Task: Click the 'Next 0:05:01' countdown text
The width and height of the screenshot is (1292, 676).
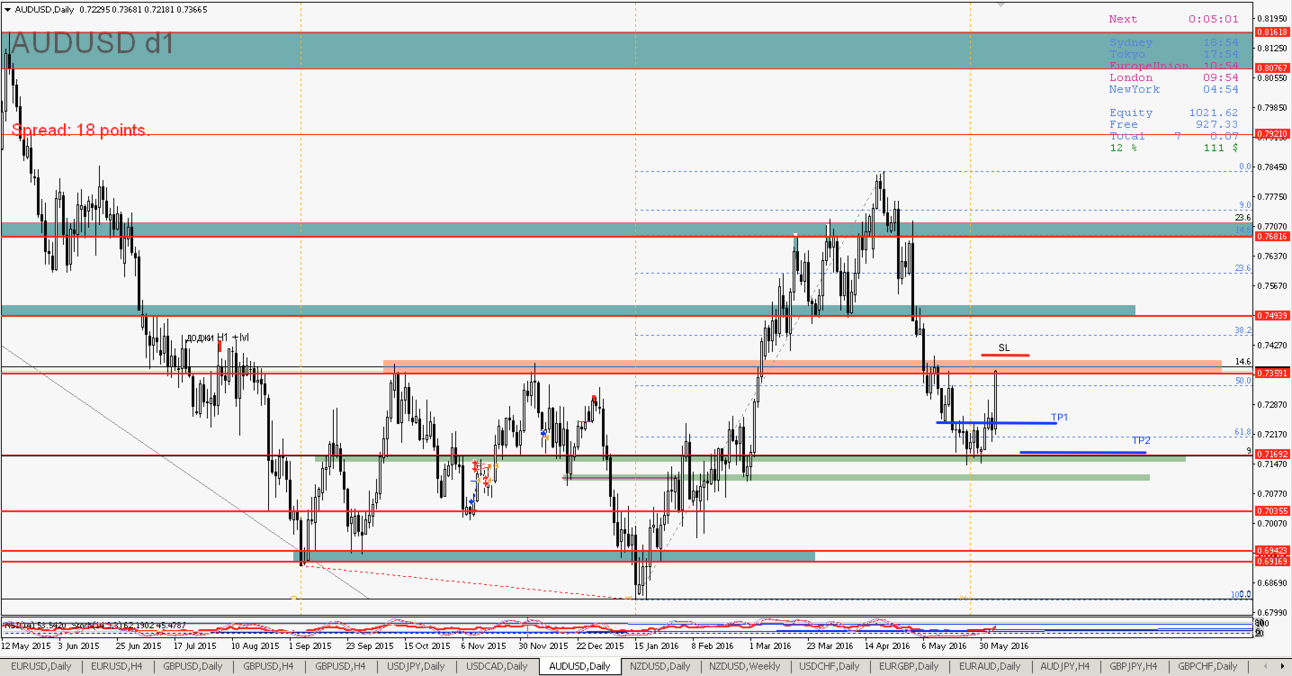Action: tap(1173, 19)
